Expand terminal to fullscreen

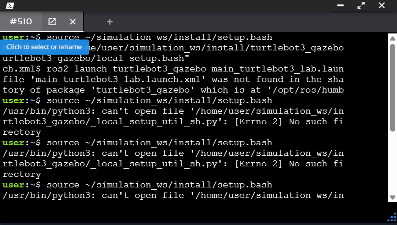tap(361, 5)
